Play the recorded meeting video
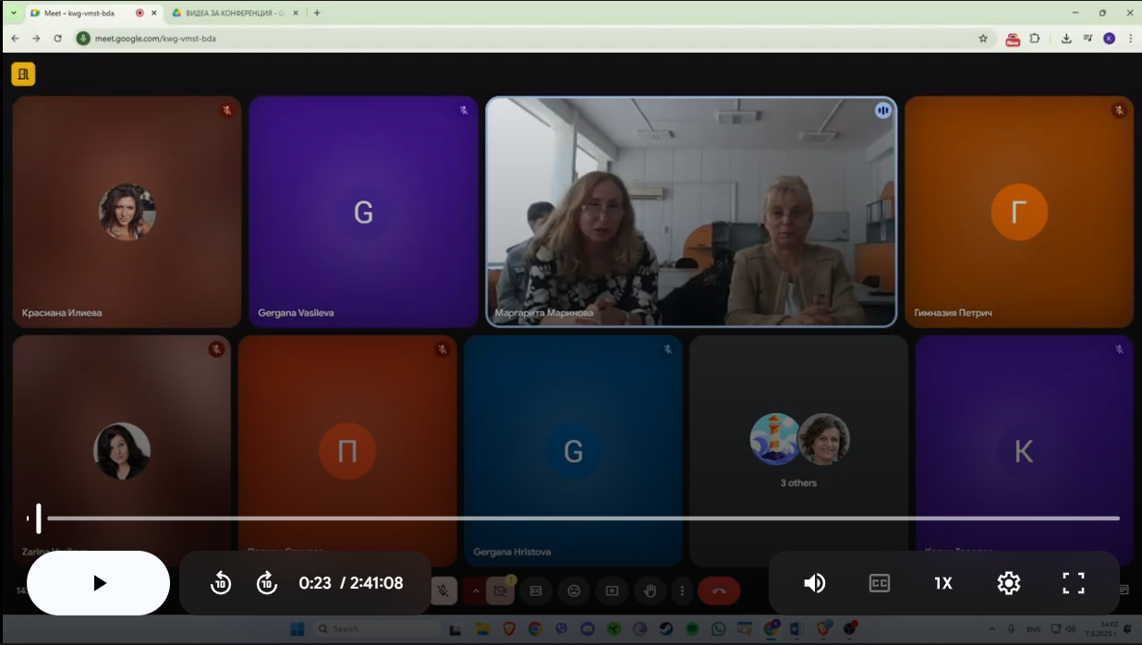This screenshot has width=1142, height=645. pyautogui.click(x=99, y=583)
